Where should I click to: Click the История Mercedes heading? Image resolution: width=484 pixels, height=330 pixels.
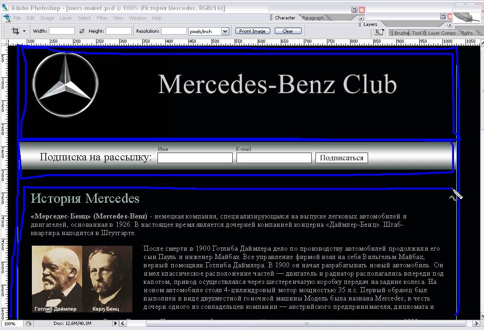point(85,199)
